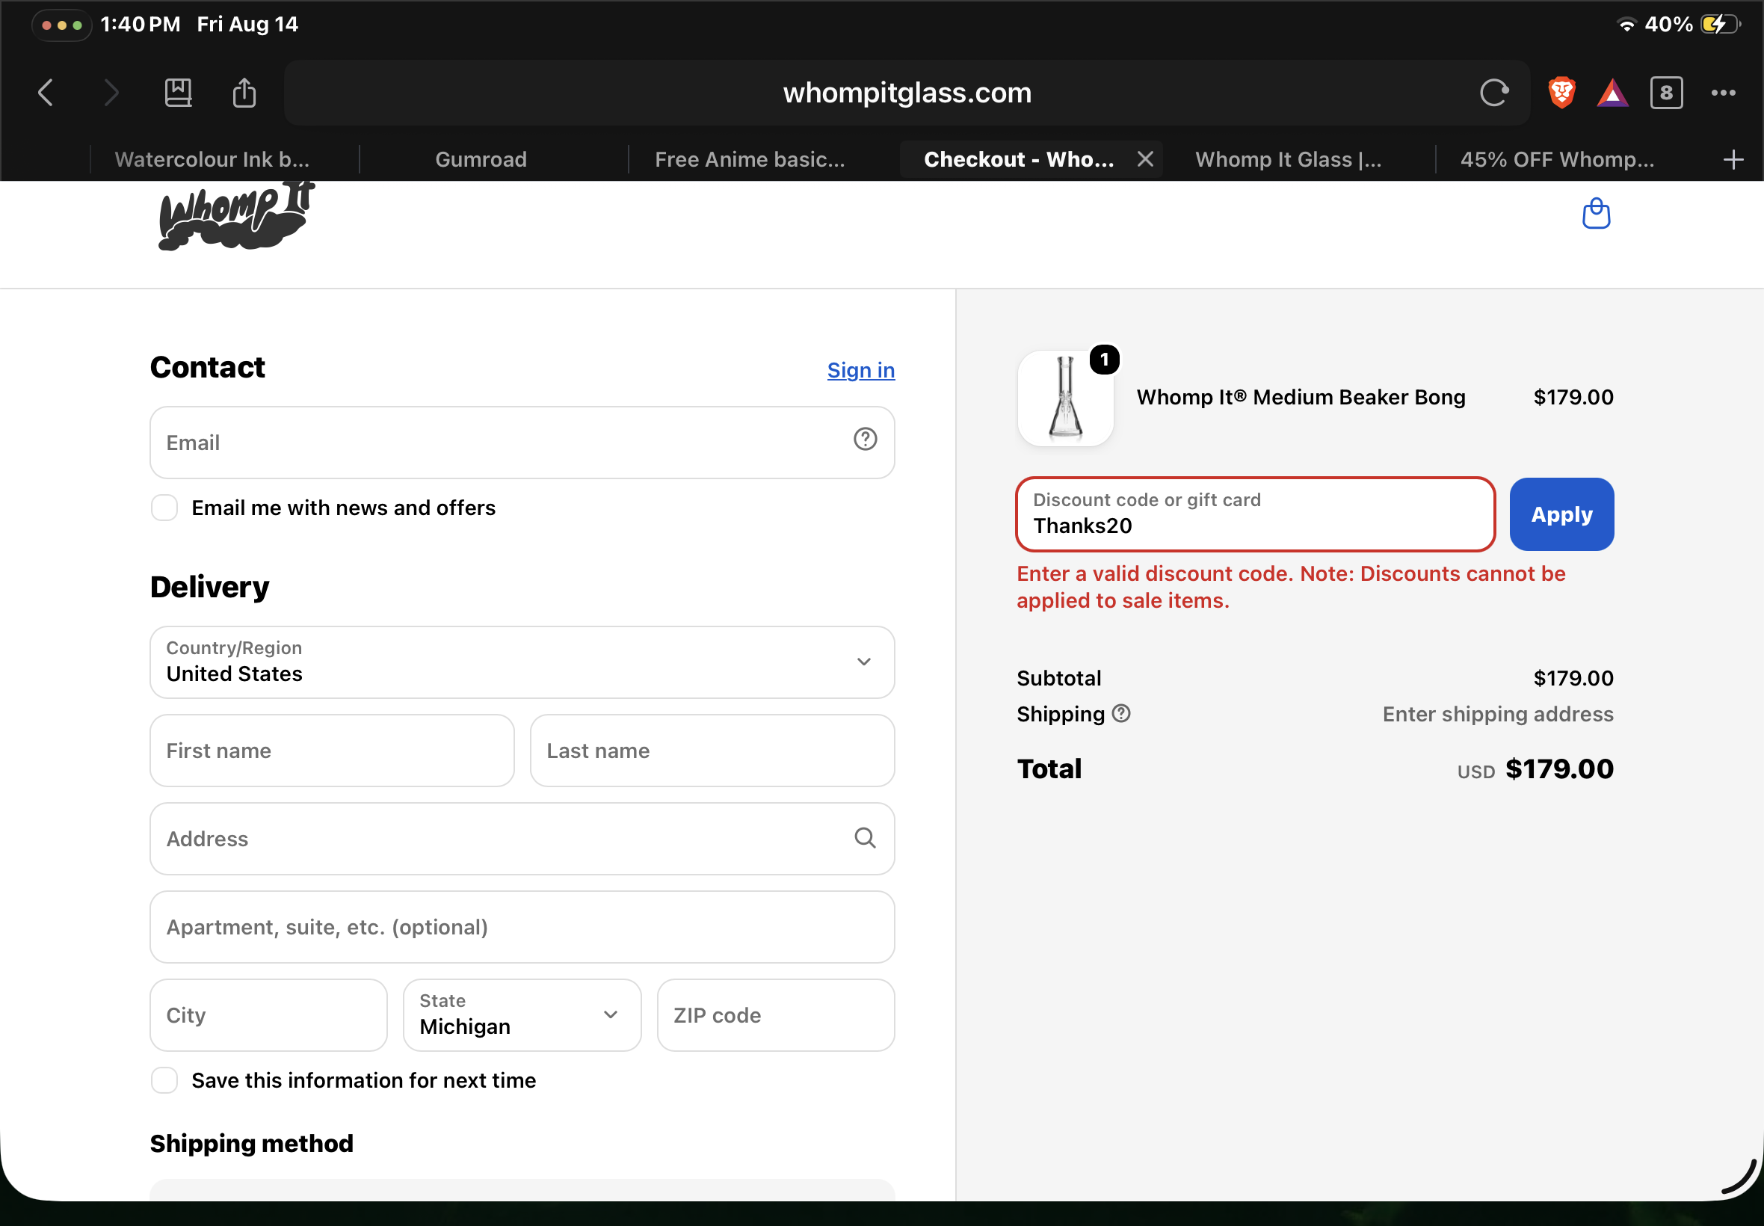Screen dimensions: 1764x1226
Task: Click the Shipping method heading
Action: [x=252, y=1143]
